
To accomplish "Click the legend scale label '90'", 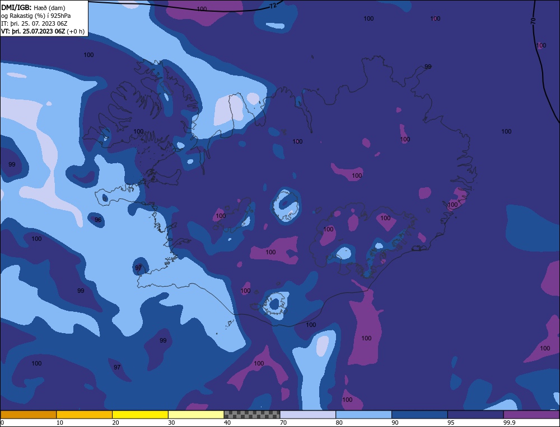I will coord(395,423).
